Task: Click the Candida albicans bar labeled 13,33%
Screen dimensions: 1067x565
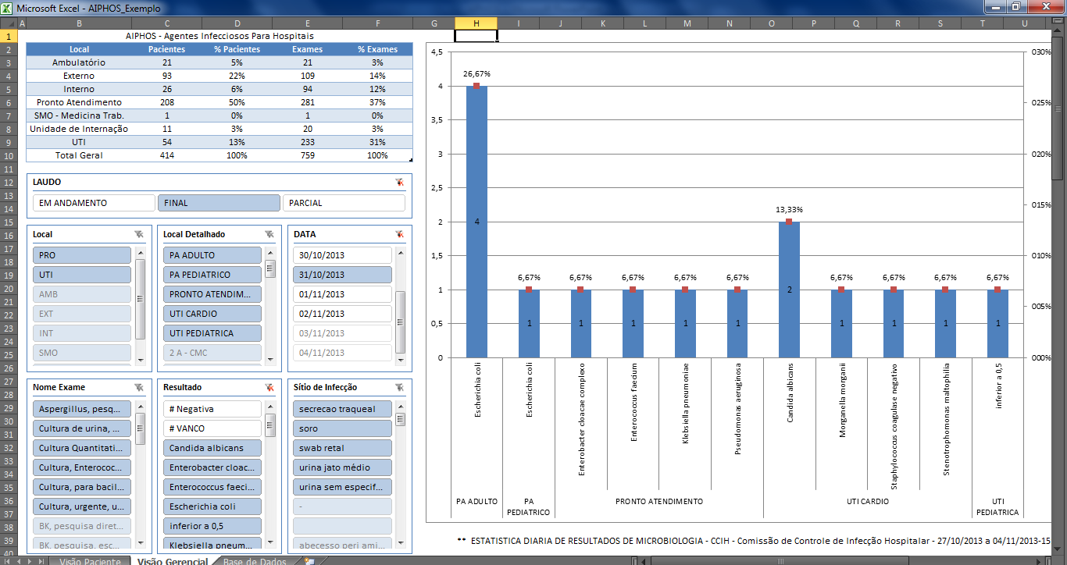Action: click(789, 290)
